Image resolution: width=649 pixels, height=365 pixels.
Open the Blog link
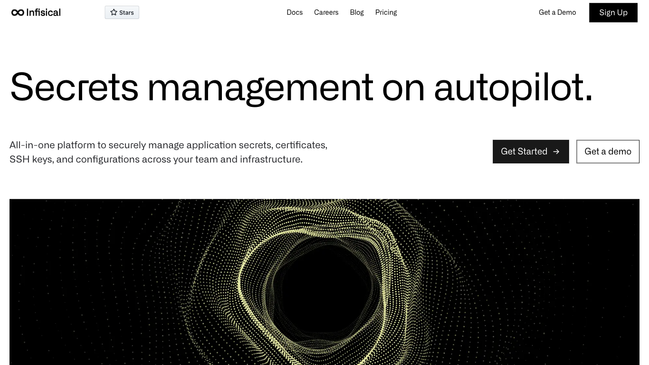click(x=357, y=12)
